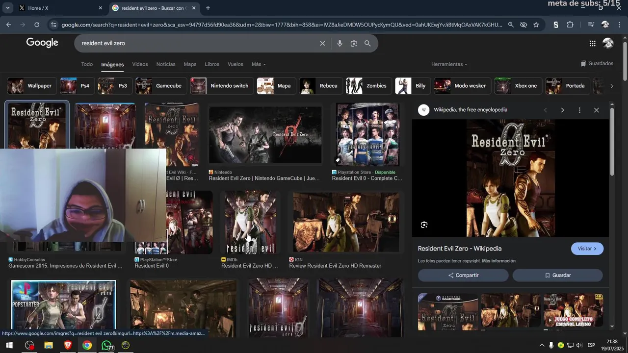Open the Playstation Store Resident Evil 0 Complete thumbnail
The width and height of the screenshot is (628, 353).
point(367,135)
